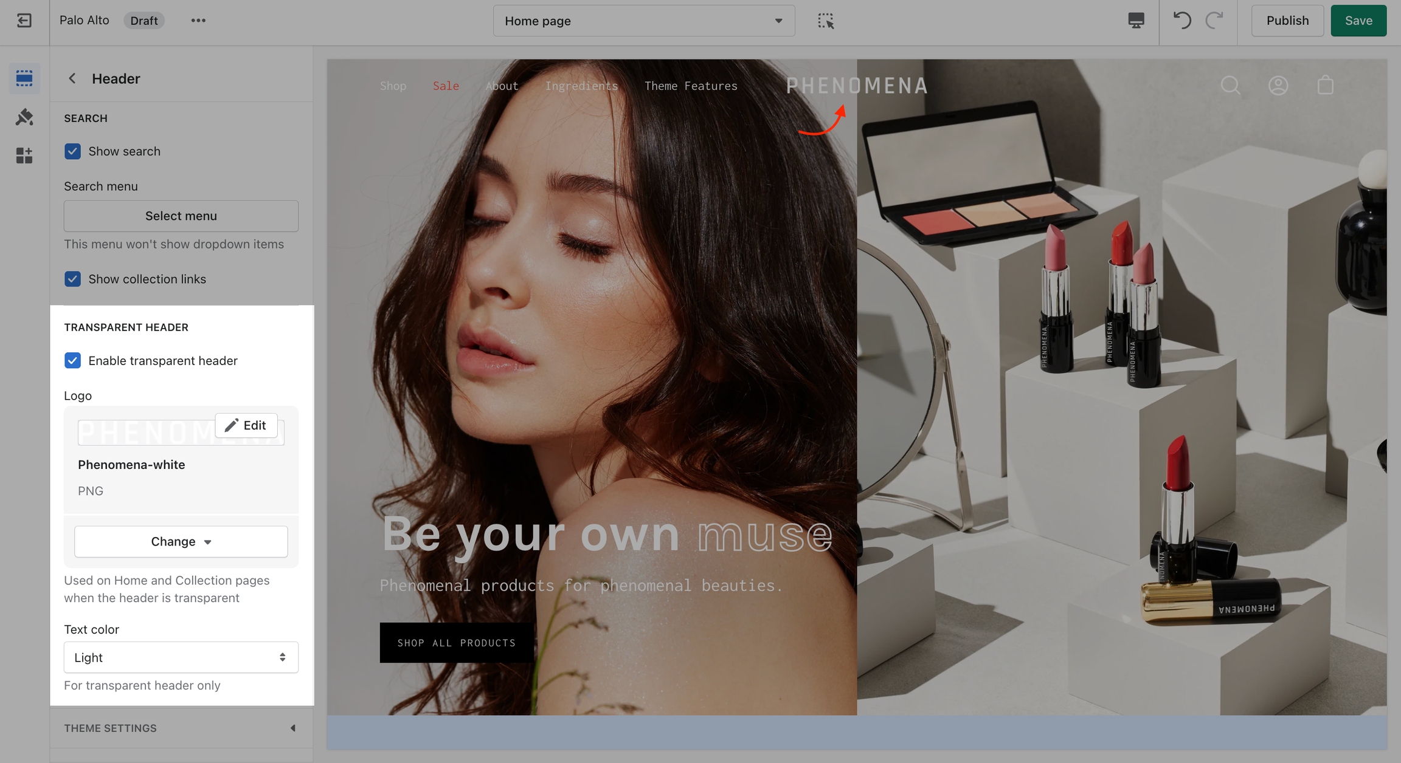The image size is (1401, 763).
Task: Uncheck the Show search checkbox
Action: (72, 151)
